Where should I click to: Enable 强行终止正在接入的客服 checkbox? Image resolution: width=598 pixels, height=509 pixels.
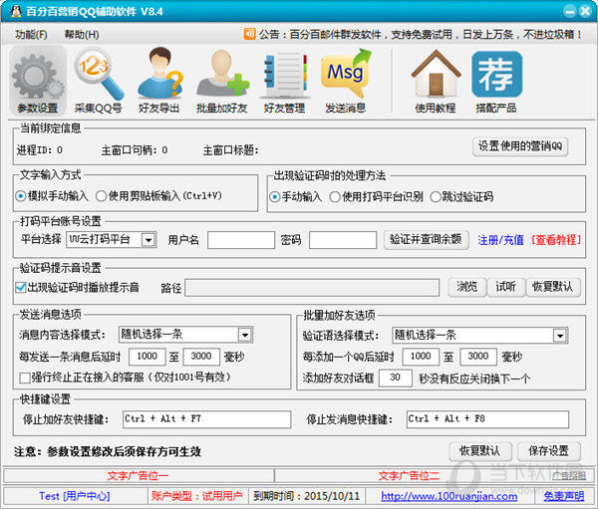point(25,378)
